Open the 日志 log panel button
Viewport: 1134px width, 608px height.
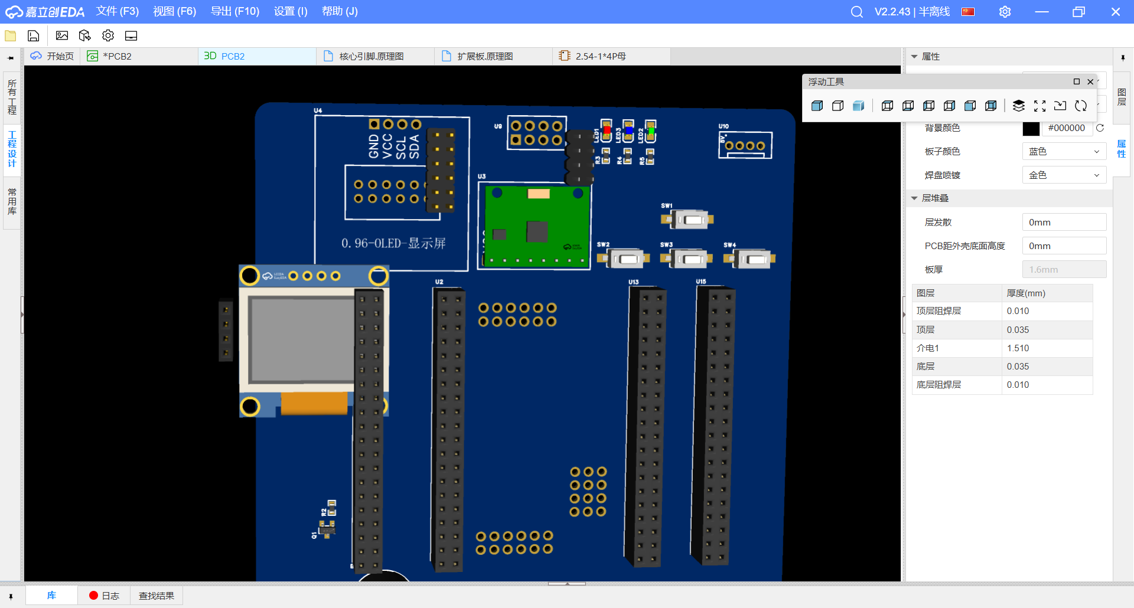104,596
